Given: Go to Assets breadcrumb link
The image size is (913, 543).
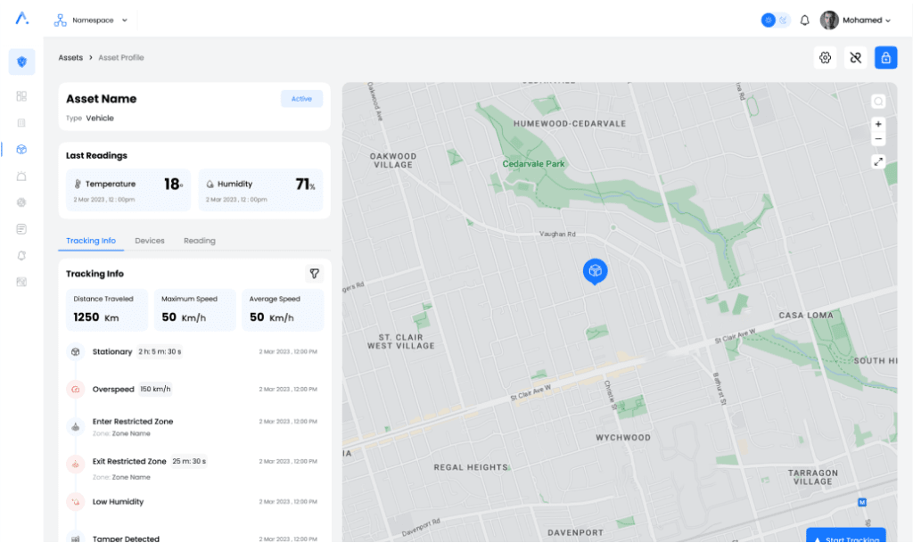Looking at the screenshot, I should click(70, 58).
